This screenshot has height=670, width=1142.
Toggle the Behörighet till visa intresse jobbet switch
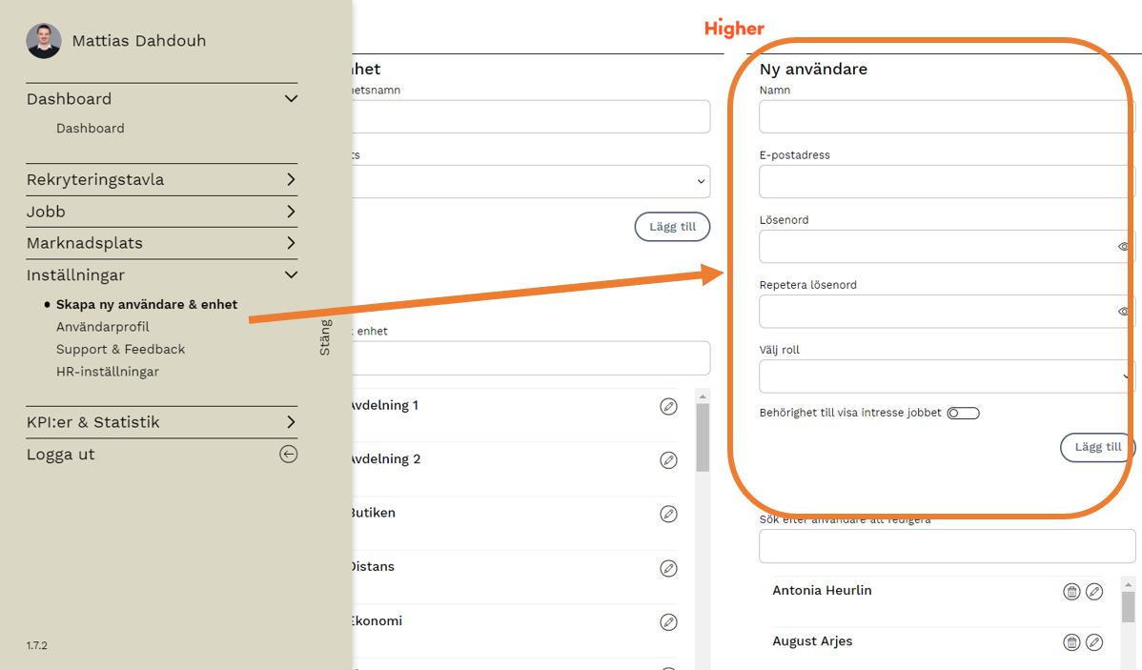coord(963,413)
